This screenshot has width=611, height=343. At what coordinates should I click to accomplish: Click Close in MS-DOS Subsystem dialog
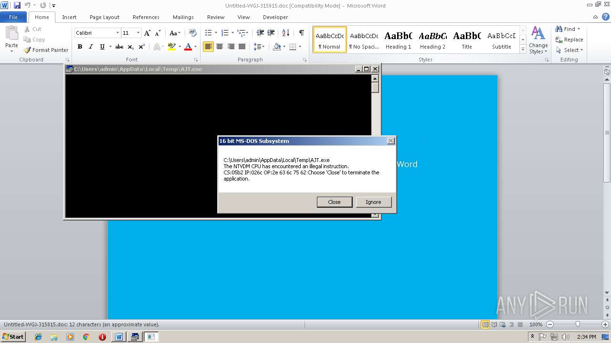pyautogui.click(x=335, y=202)
